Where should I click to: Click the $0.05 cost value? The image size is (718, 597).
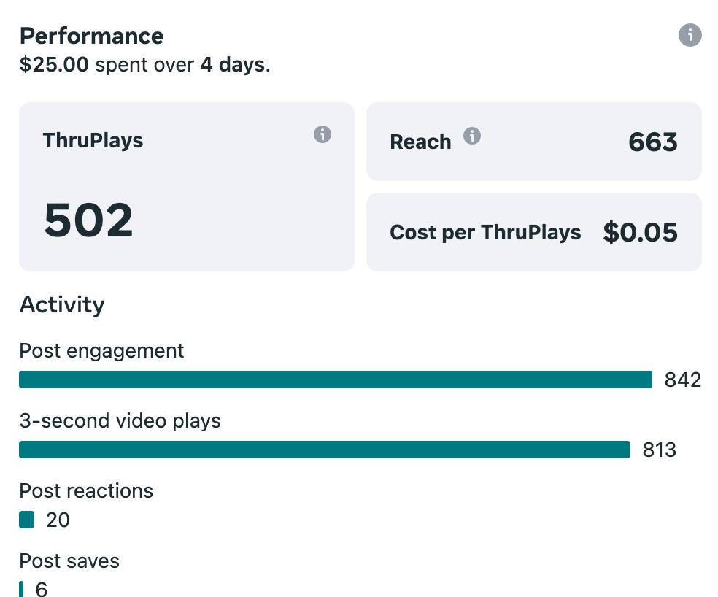pos(641,232)
